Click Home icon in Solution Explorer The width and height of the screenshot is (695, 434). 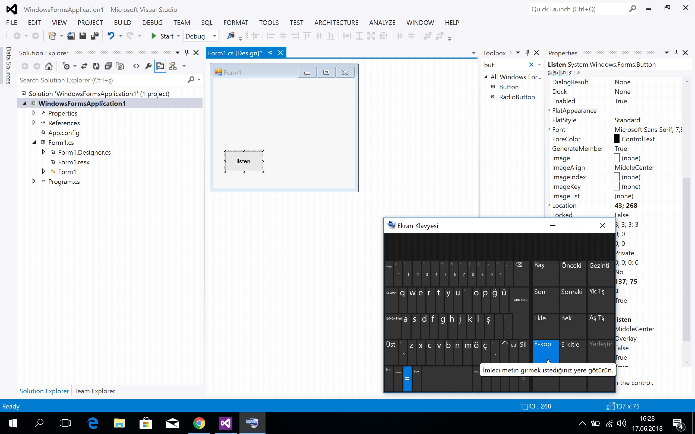[49, 66]
